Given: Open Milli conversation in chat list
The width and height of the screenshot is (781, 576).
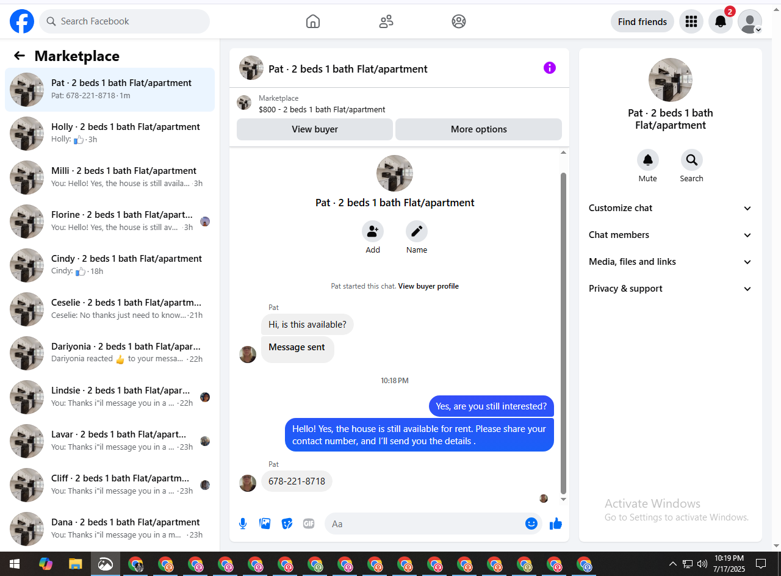Looking at the screenshot, I should pos(110,178).
